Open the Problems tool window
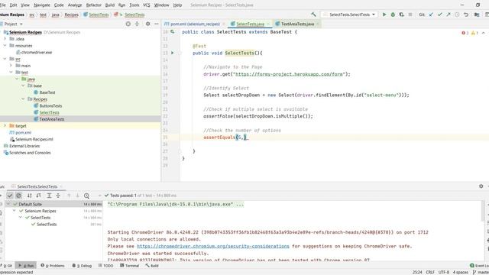The height and width of the screenshot is (275, 489). click(53, 266)
